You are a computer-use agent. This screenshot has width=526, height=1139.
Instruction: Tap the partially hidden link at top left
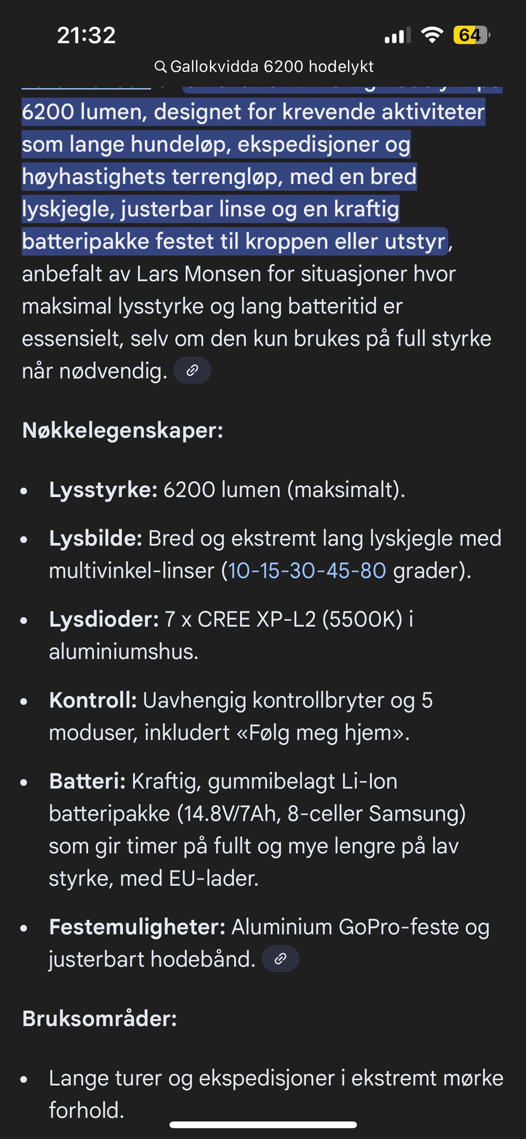pos(86,88)
